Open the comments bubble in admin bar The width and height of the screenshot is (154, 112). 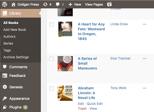[58, 5]
